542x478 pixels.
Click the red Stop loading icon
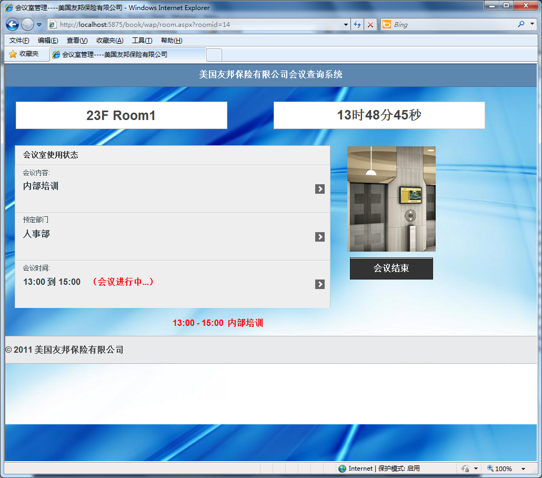click(x=370, y=25)
